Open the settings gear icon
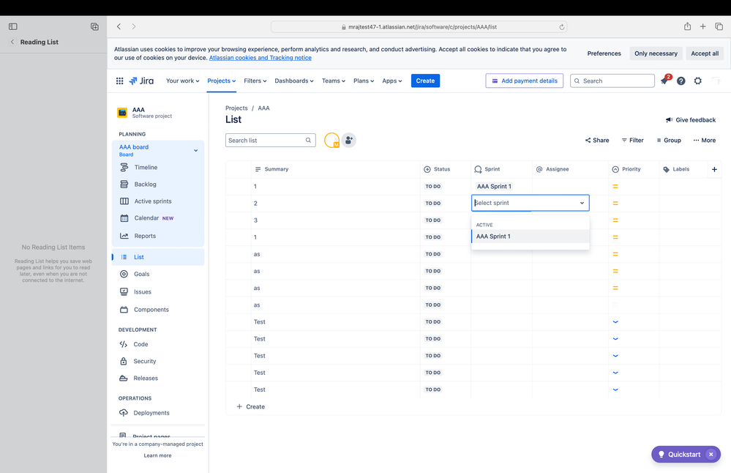 pyautogui.click(x=698, y=81)
